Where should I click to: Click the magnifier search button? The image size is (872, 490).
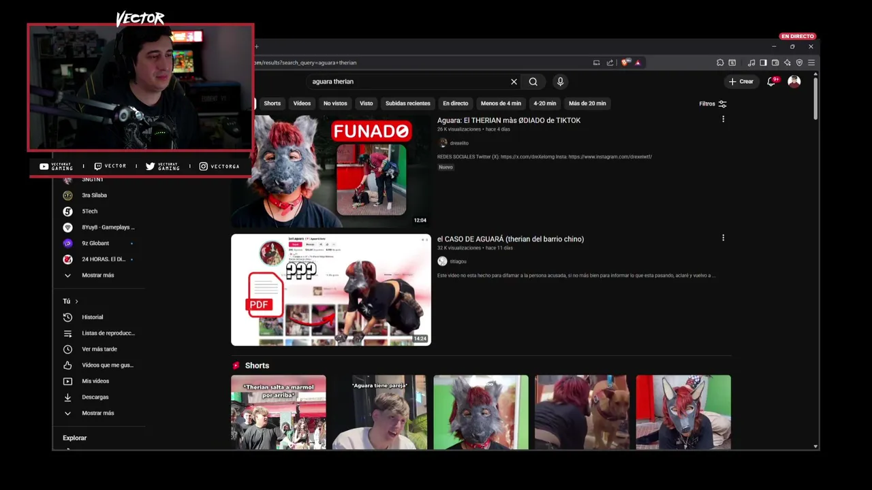pos(533,82)
